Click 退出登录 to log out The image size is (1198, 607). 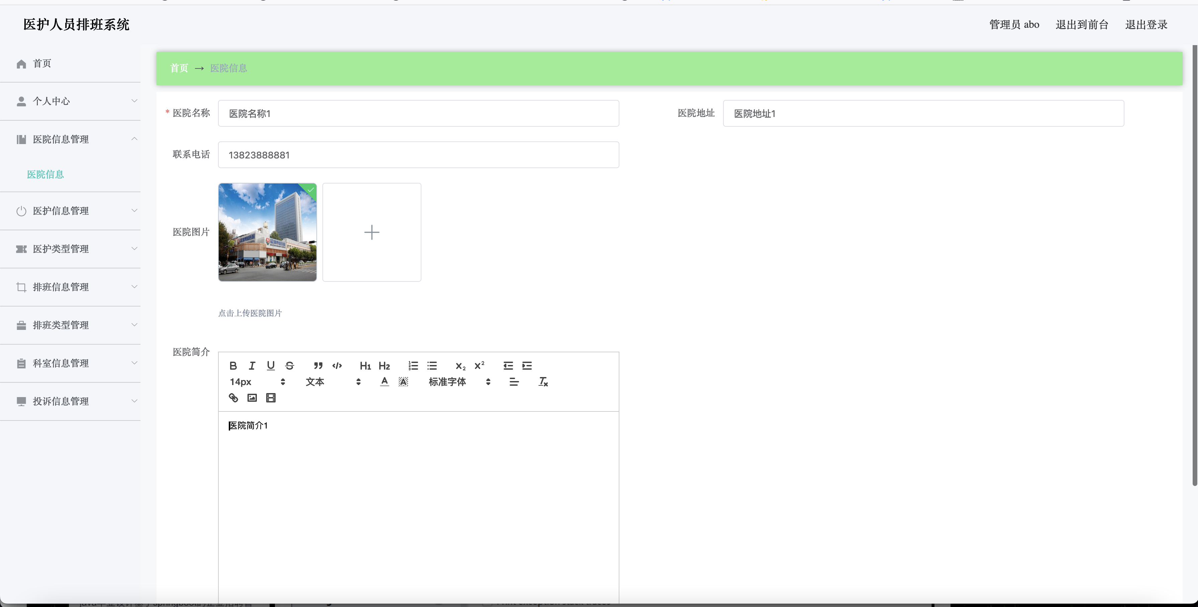point(1146,25)
